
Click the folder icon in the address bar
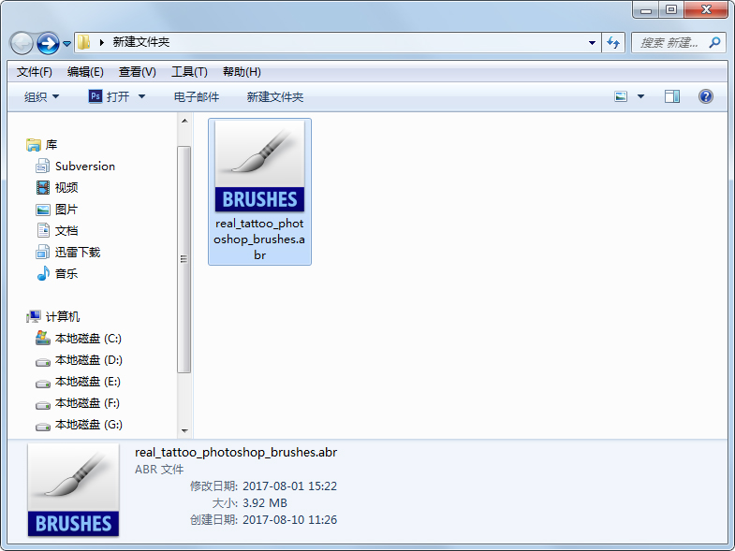click(83, 42)
